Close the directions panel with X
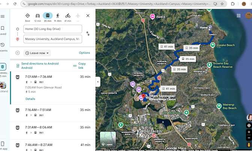Screen dimensions: 252x151 [x=88, y=16]
